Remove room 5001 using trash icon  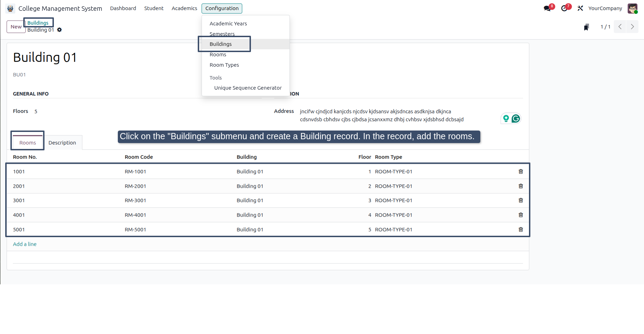521,229
